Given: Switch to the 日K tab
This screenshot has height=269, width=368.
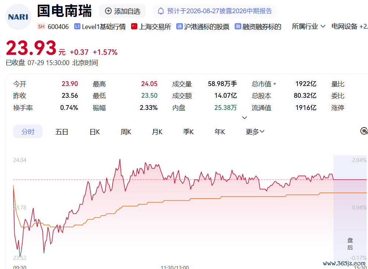Looking at the screenshot, I should 95,132.
